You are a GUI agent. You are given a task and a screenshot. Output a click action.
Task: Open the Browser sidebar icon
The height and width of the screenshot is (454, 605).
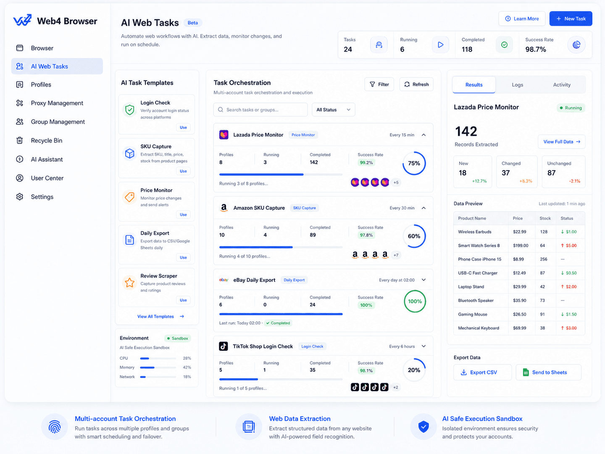[20, 48]
